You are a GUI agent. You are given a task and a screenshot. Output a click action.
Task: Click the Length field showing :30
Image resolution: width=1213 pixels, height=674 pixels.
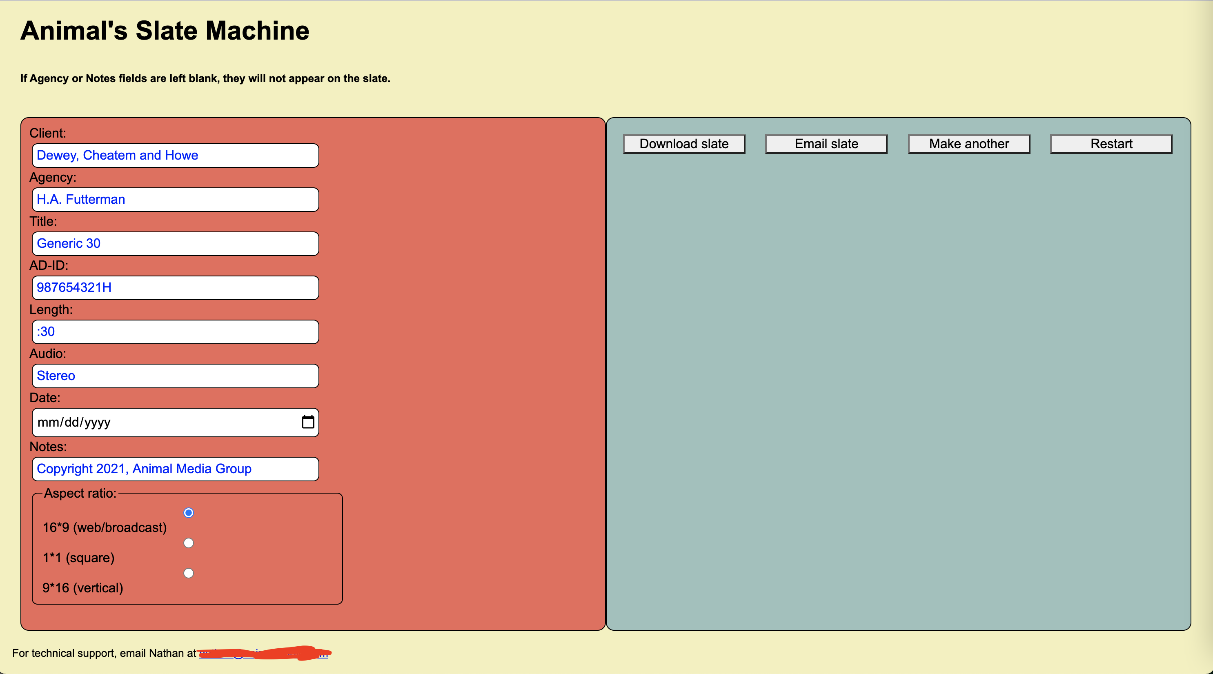click(x=175, y=331)
